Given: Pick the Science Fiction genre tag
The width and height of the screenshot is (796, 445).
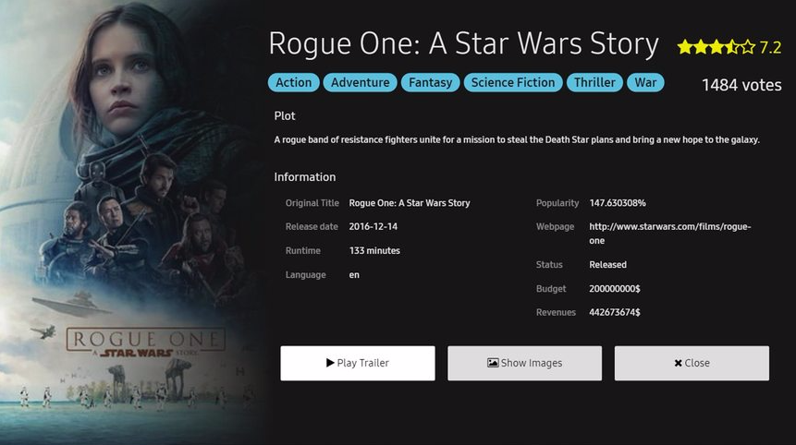Looking at the screenshot, I should click(512, 82).
